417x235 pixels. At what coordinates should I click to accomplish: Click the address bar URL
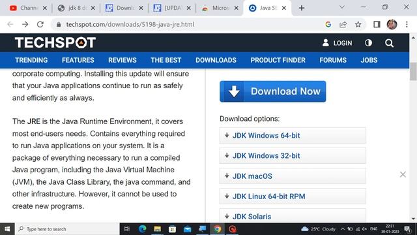[130, 25]
